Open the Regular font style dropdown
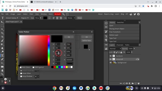The width and height of the screenshot is (162, 91). (25, 18)
